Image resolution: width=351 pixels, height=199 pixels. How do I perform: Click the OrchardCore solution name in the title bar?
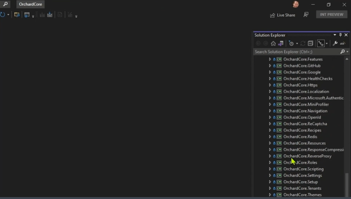(30, 4)
